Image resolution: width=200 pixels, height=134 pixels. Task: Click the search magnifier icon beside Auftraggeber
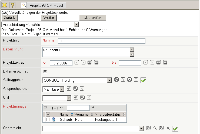(123, 80)
